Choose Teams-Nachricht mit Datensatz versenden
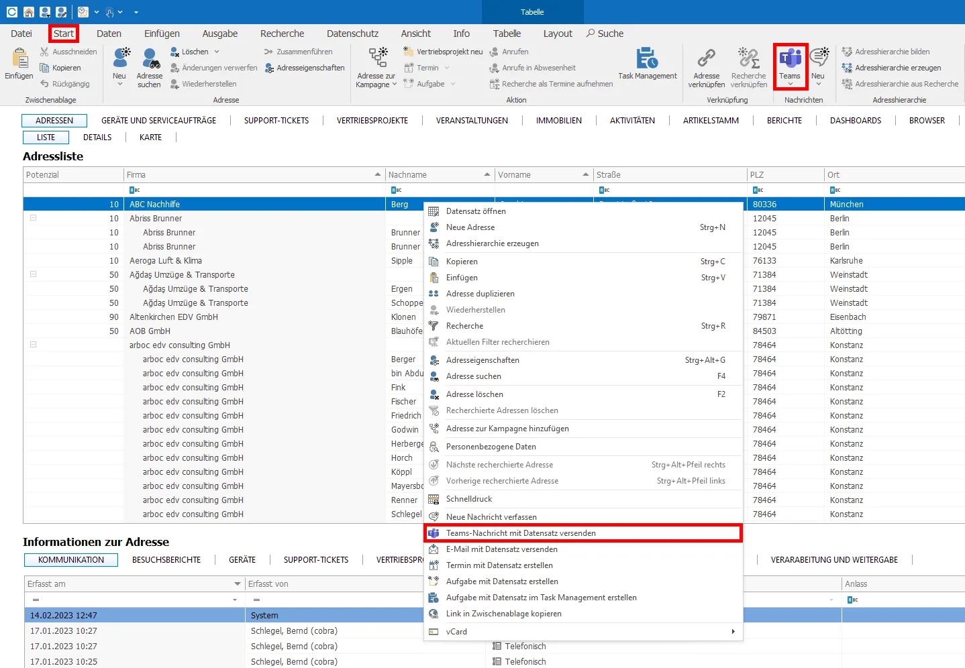The width and height of the screenshot is (965, 668). [x=583, y=533]
